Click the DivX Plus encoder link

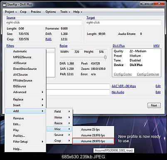click(119, 46)
